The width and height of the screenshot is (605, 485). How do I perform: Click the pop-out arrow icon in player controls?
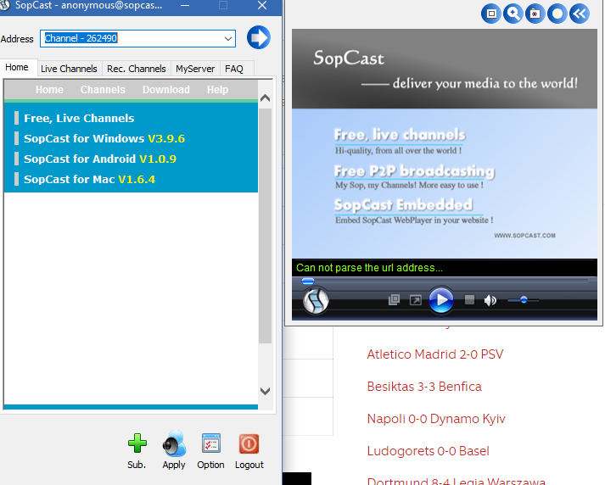(x=415, y=300)
